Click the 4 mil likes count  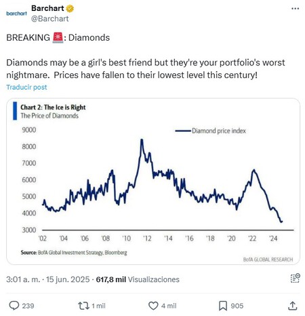pos(169,306)
